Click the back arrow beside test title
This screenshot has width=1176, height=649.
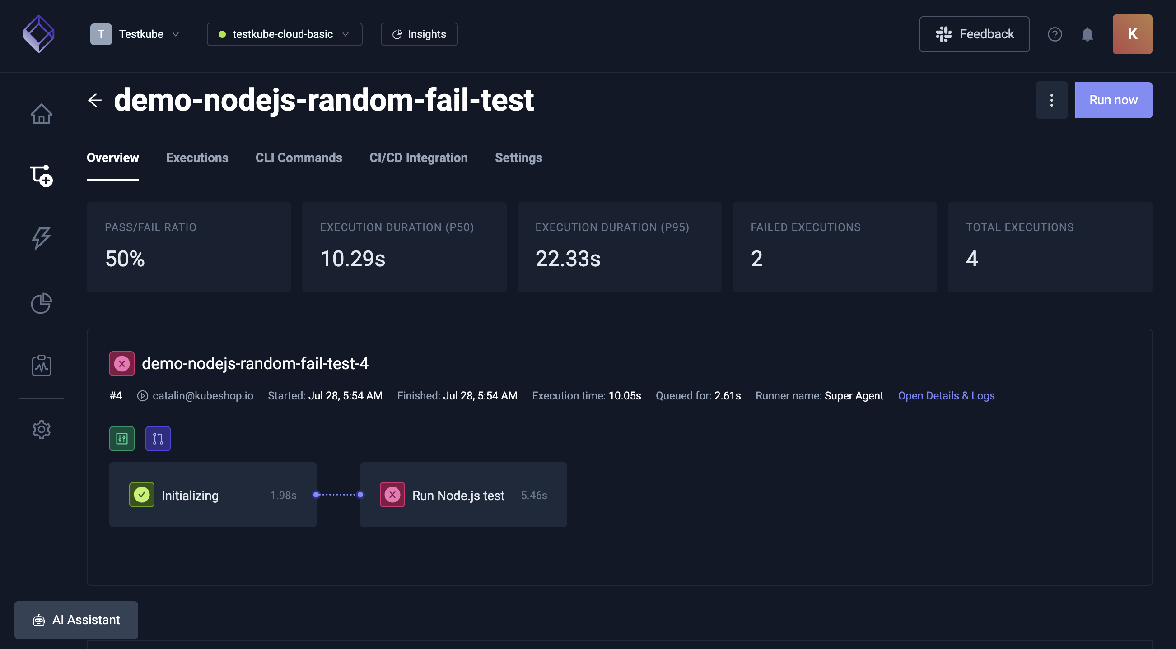click(x=94, y=100)
